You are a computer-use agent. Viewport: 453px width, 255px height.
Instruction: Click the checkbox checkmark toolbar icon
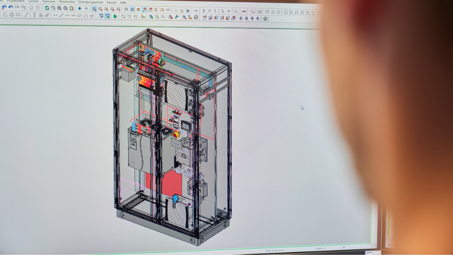[196, 18]
